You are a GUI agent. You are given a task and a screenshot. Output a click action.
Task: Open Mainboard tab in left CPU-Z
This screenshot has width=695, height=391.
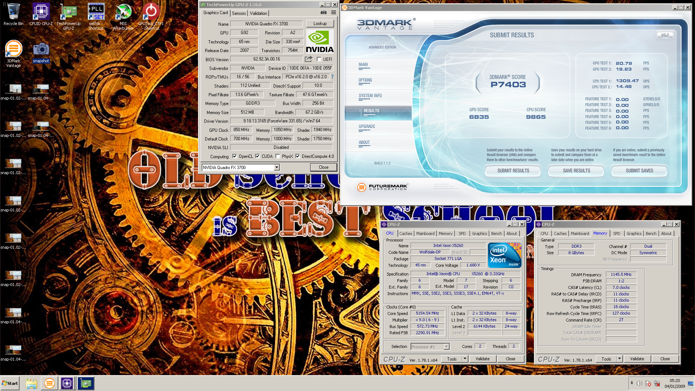click(x=425, y=234)
